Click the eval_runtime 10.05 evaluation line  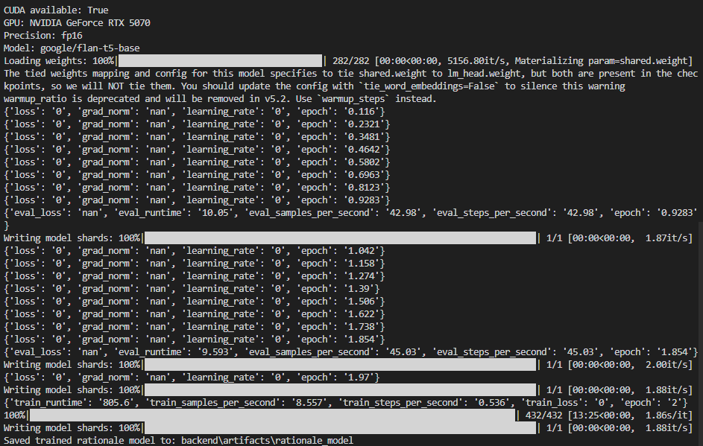(x=350, y=213)
